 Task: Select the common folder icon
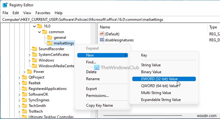point(45,32)
